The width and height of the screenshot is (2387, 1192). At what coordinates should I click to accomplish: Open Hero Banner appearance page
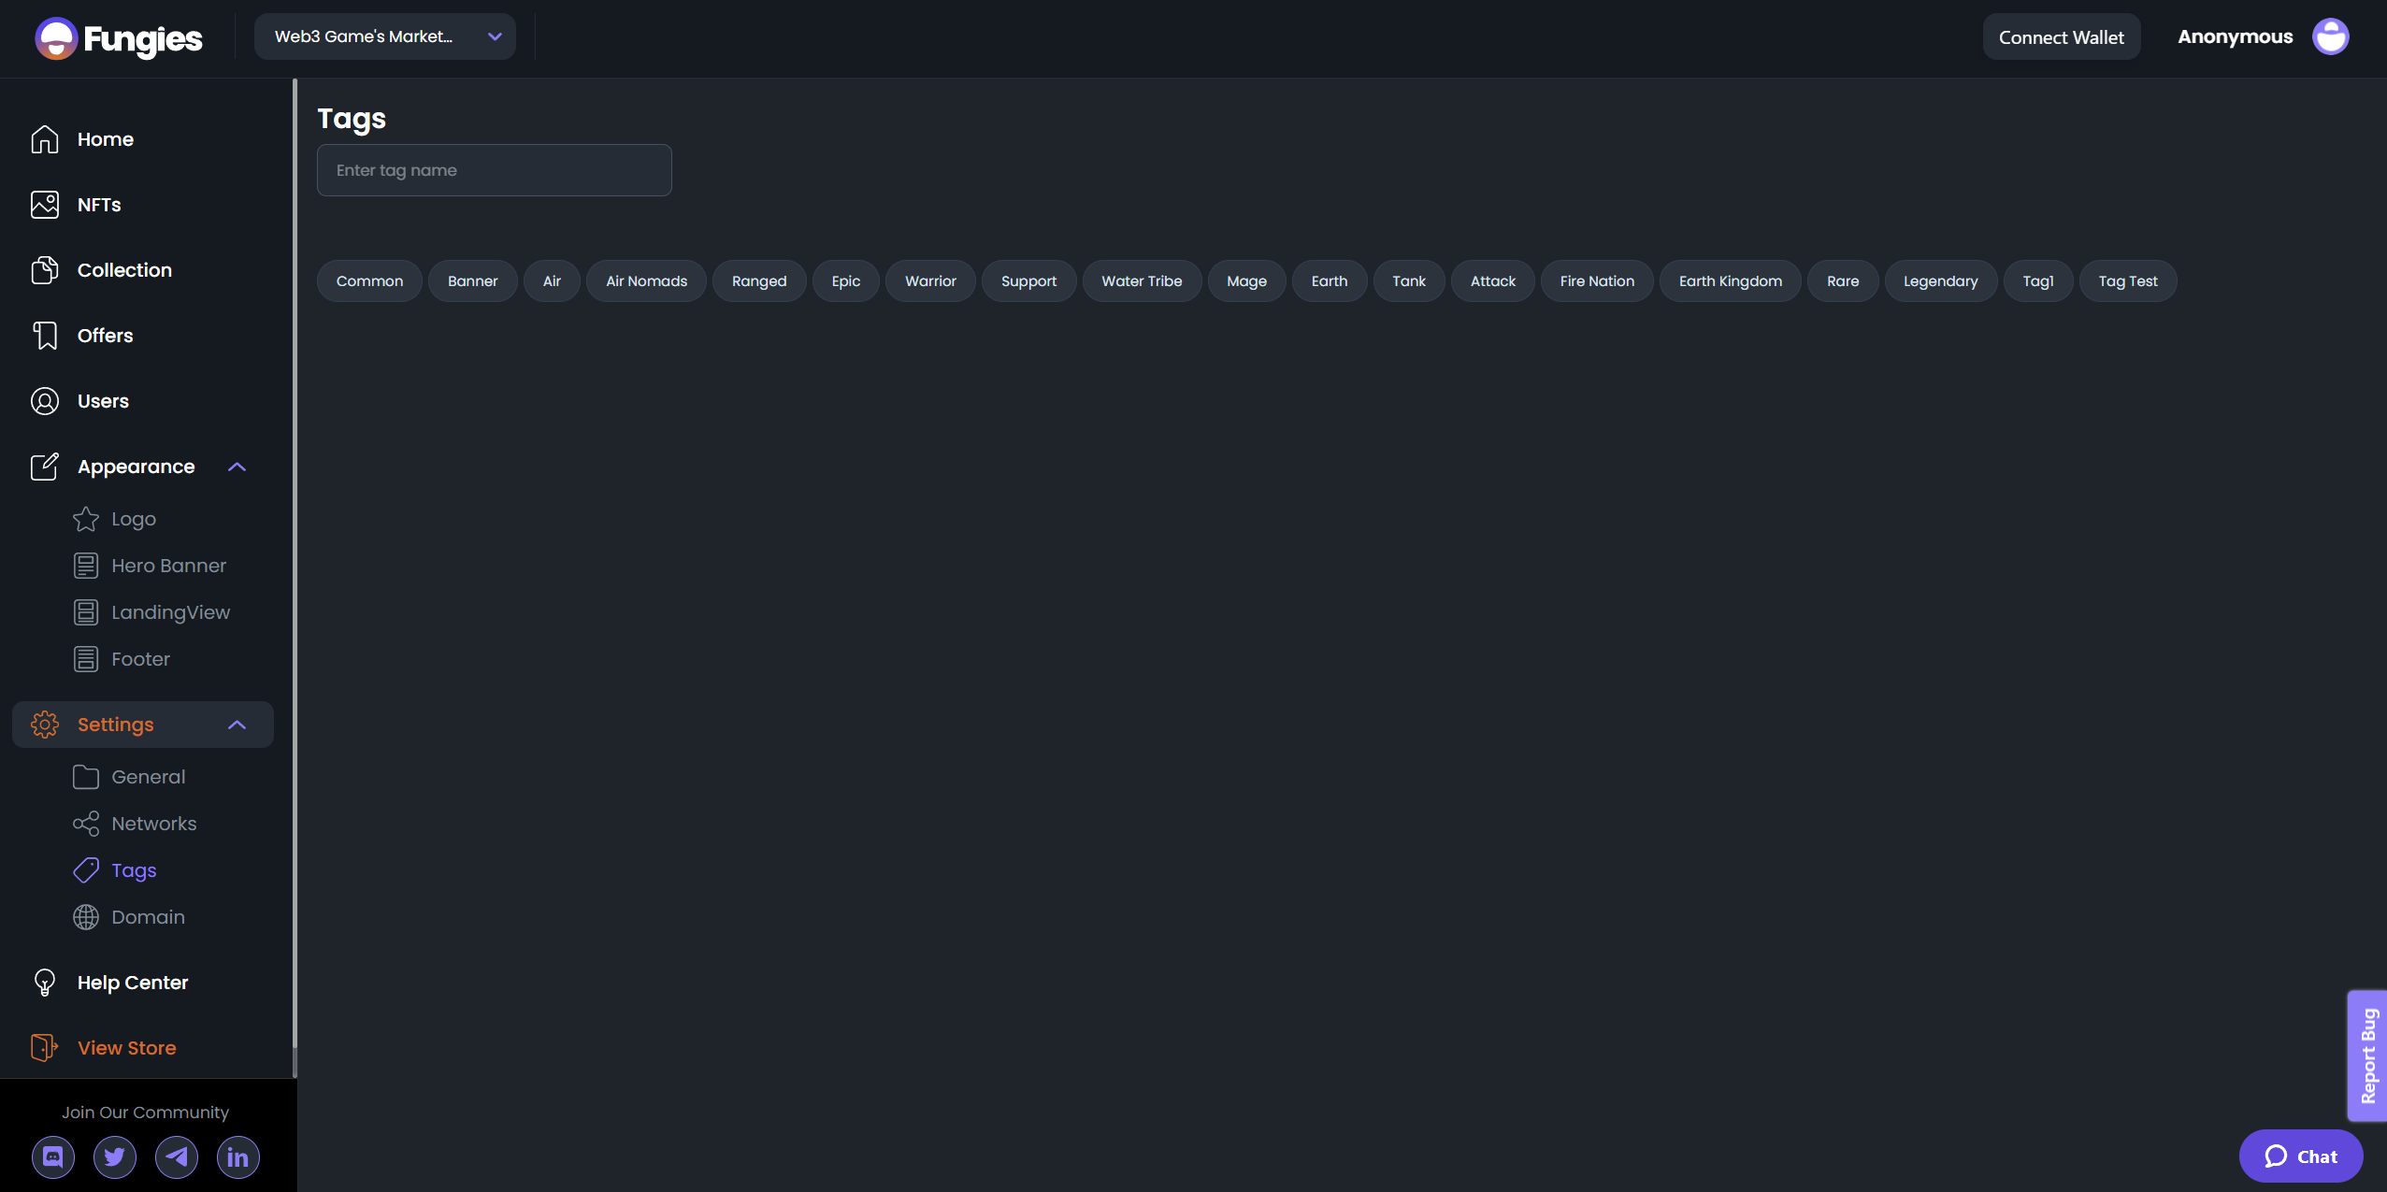(168, 566)
